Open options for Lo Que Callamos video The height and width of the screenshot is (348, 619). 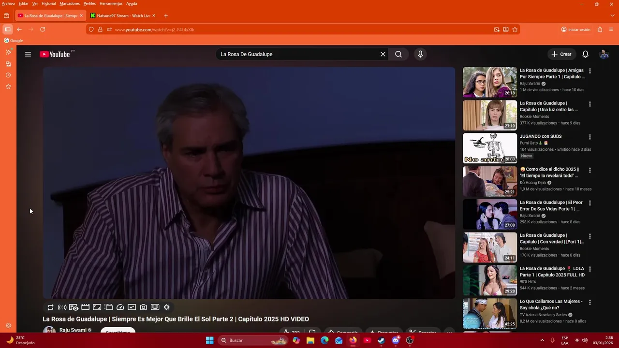point(590,302)
